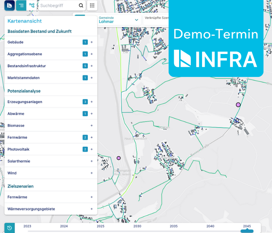
Task: Select the Biomasse layer row label
Action: click(x=16, y=125)
